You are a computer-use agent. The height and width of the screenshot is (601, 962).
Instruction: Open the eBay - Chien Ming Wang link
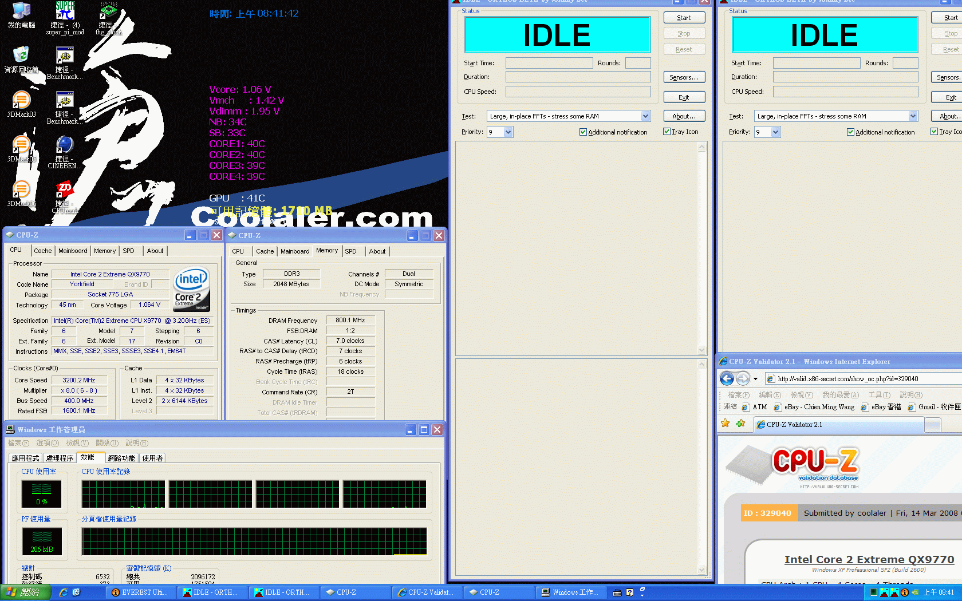coord(814,407)
